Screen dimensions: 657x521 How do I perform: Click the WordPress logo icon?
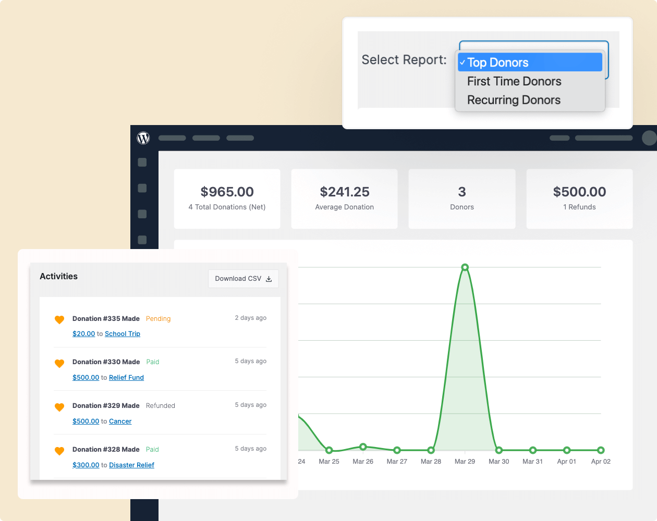(143, 138)
